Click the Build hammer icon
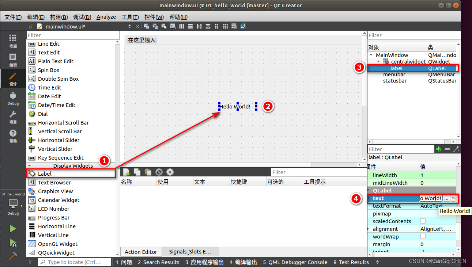This screenshot has width=472, height=267. pyautogui.click(x=13, y=256)
